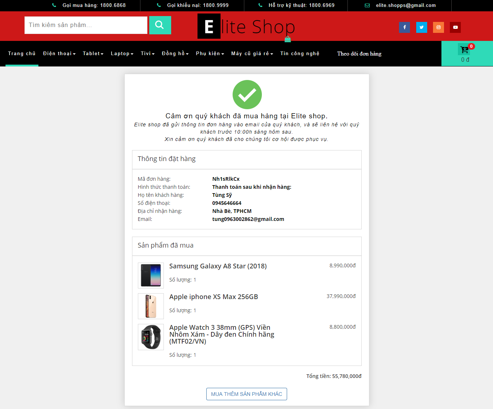Screen dimensions: 493x409
Task: Click the Sản phẩm đã mua heading
Action: coord(166,245)
